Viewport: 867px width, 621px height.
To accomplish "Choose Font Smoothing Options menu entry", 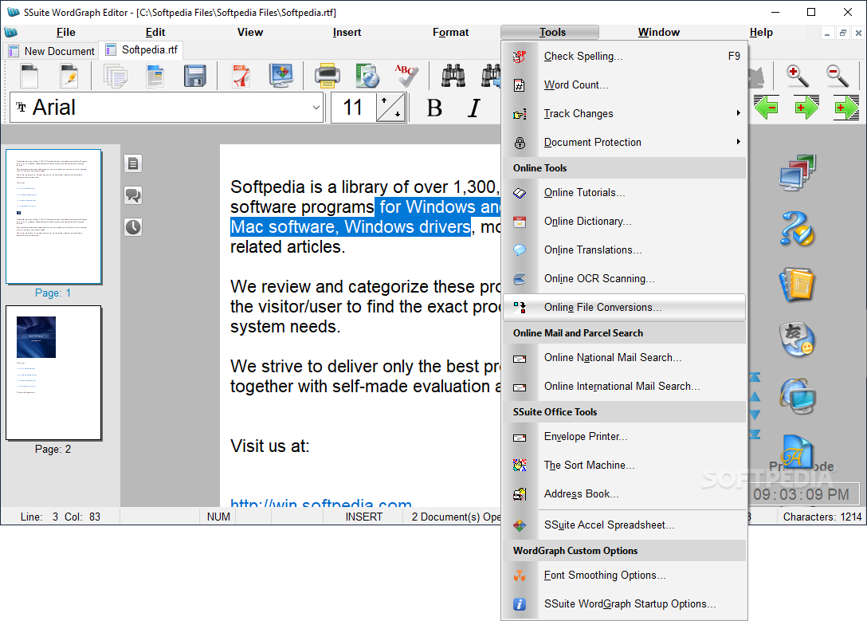I will (x=624, y=575).
